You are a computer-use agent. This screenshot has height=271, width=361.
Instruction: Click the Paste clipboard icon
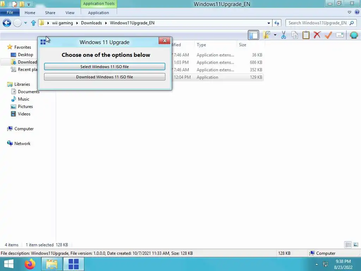pyautogui.click(x=306, y=35)
